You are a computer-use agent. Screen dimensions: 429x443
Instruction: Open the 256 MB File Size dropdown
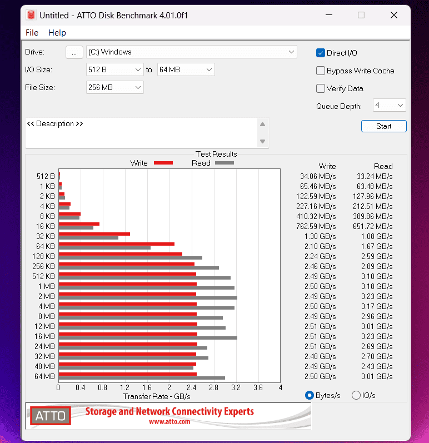click(114, 87)
